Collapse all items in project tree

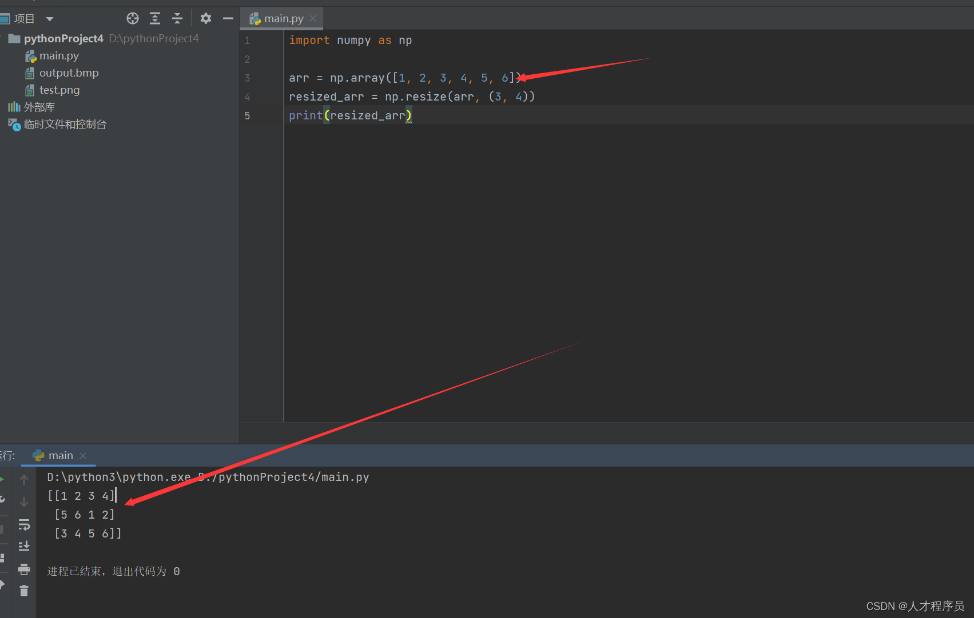click(x=177, y=18)
